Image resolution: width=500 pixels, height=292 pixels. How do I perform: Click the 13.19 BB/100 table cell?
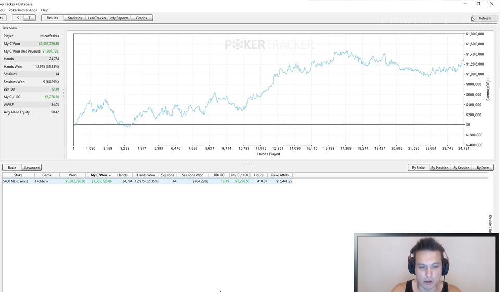click(x=225, y=181)
